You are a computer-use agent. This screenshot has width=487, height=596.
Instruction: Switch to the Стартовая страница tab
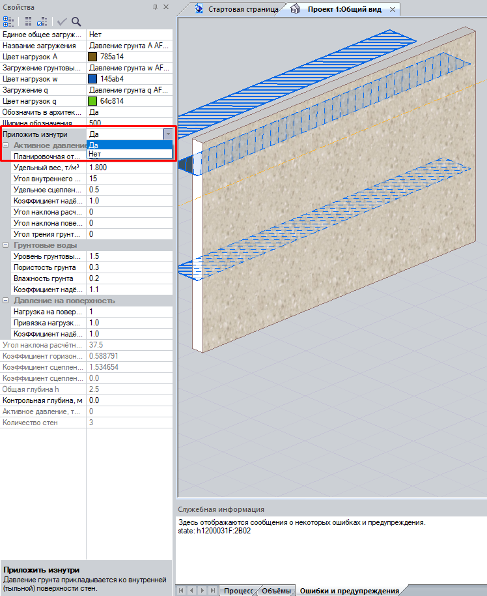[236, 9]
